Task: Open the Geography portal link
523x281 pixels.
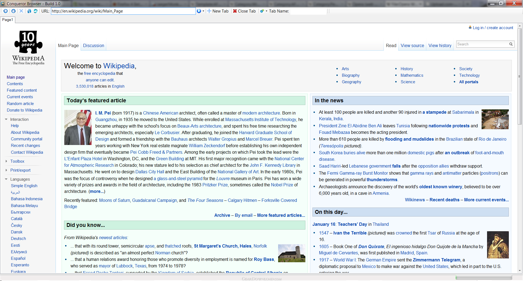Action: [351, 82]
